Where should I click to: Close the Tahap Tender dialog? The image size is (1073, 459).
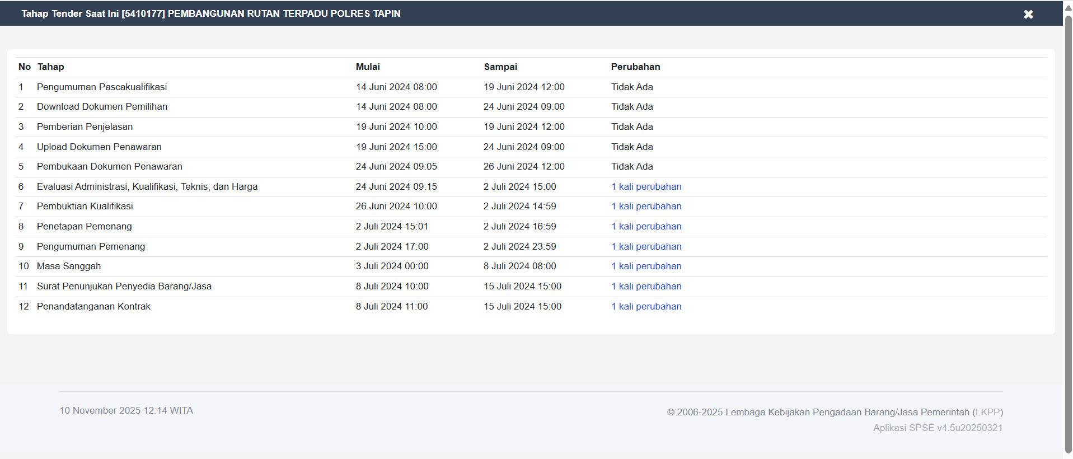pyautogui.click(x=1028, y=15)
